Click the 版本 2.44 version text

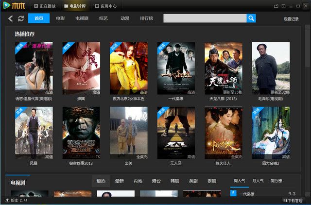pyautogui.click(x=19, y=200)
